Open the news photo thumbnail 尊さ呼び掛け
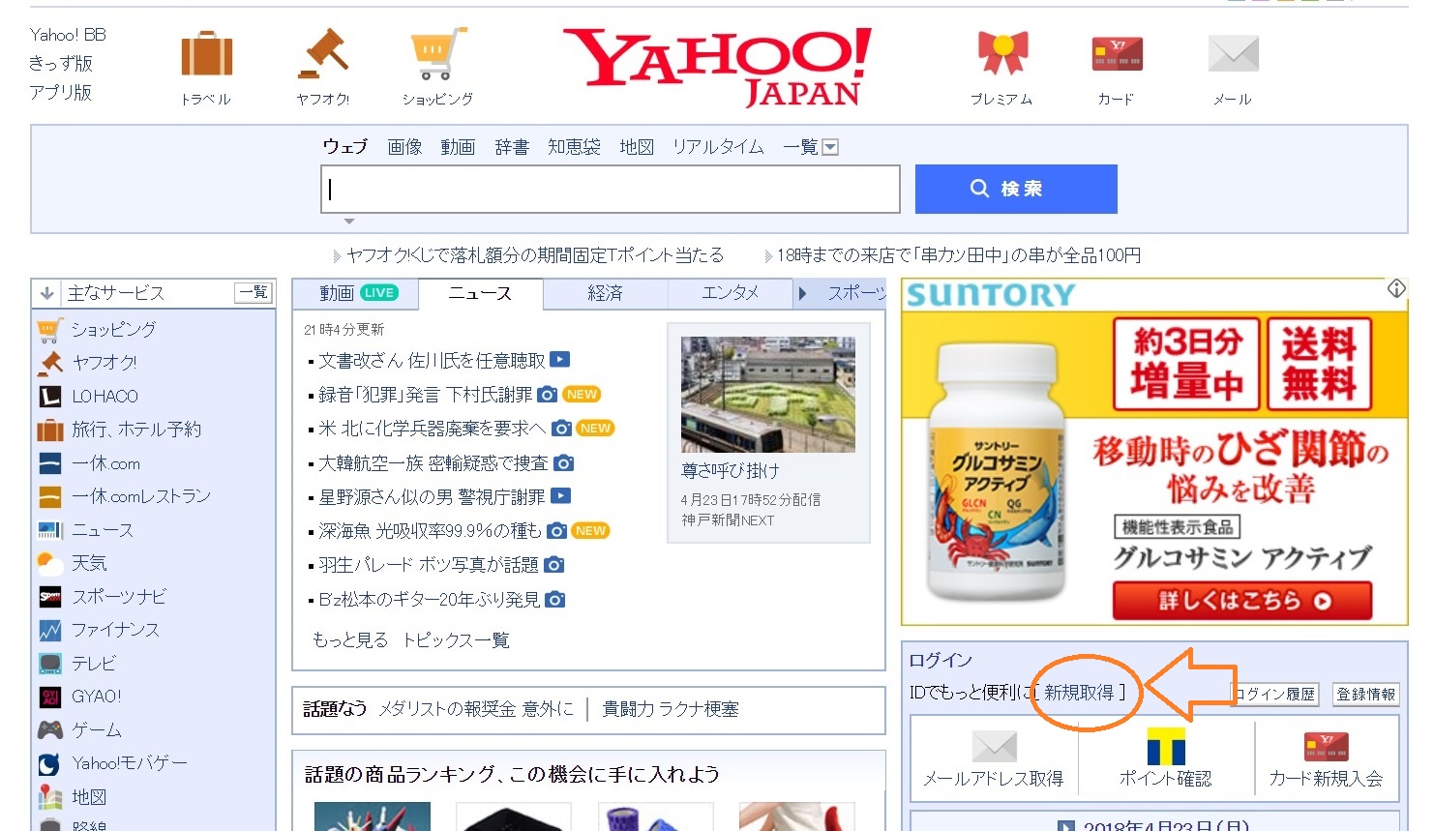Viewport: 1434px width, 831px height. [x=768, y=395]
